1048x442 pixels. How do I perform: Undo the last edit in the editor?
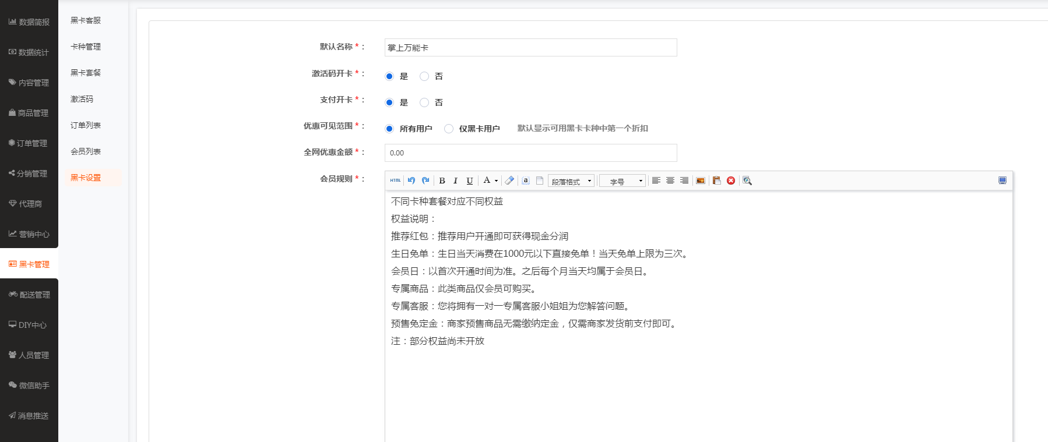pyautogui.click(x=412, y=181)
